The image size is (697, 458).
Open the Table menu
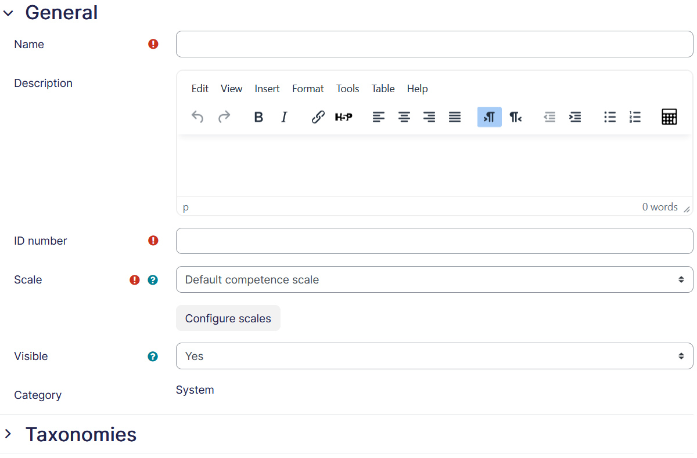[383, 89]
